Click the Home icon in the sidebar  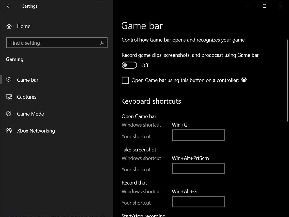9,26
